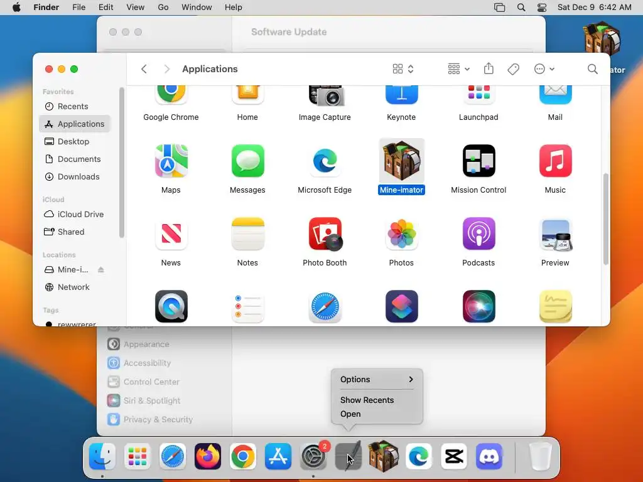
Task: Select Documents in Finder sidebar
Action: [x=75, y=159]
